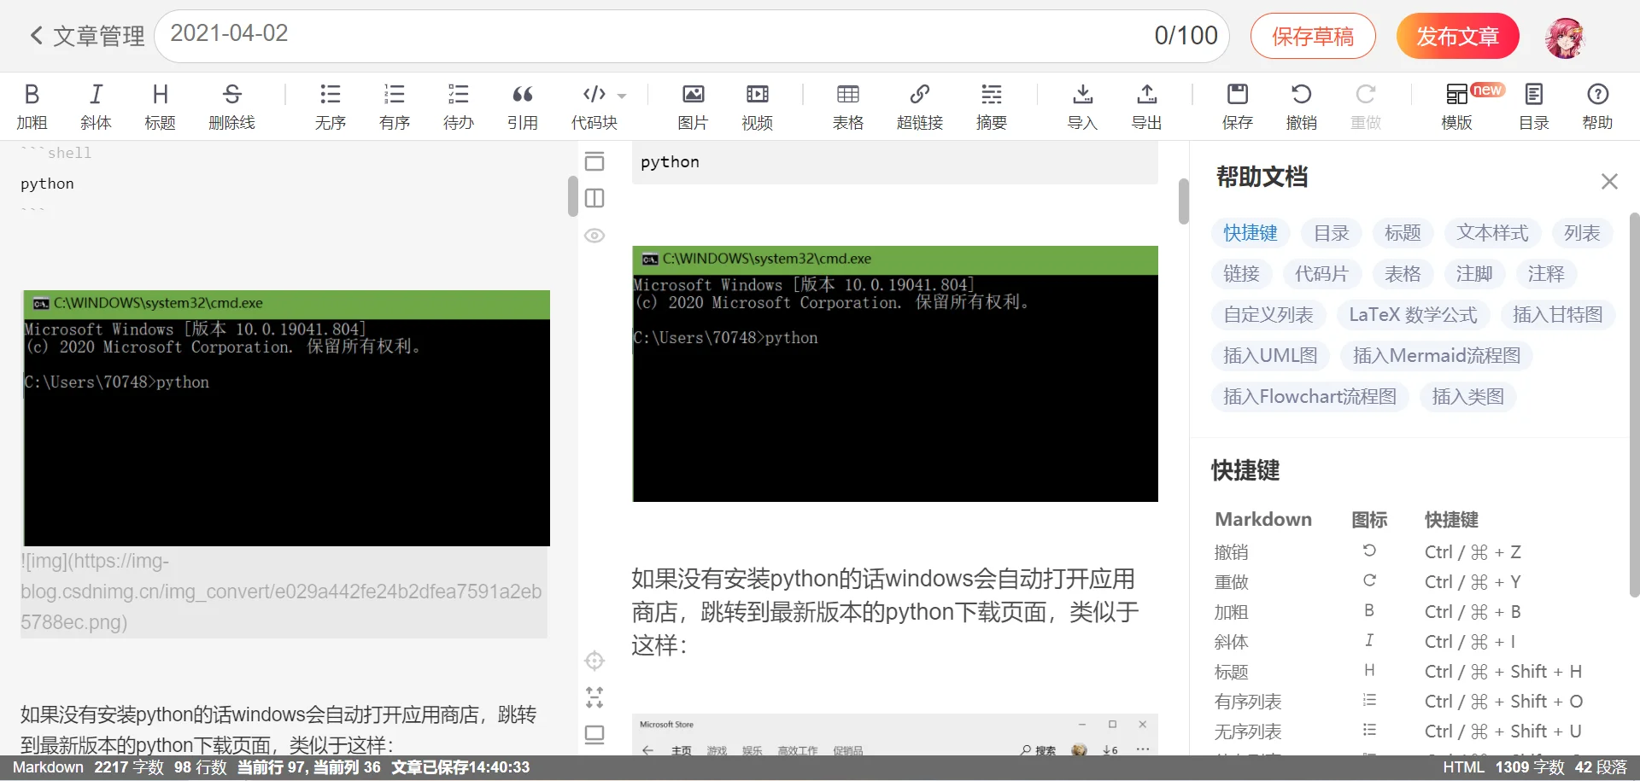Select 列表 help tag
1640x781 pixels.
pyautogui.click(x=1582, y=232)
